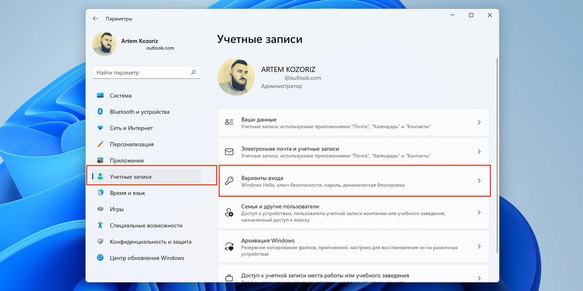This screenshot has height=291, width=583.
Task: Click the key icon for Варианты входа
Action: click(x=229, y=181)
